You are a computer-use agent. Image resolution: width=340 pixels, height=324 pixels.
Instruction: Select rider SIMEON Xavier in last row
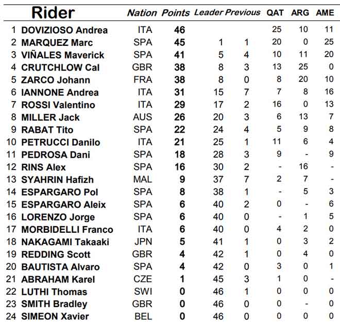[x=55, y=317]
